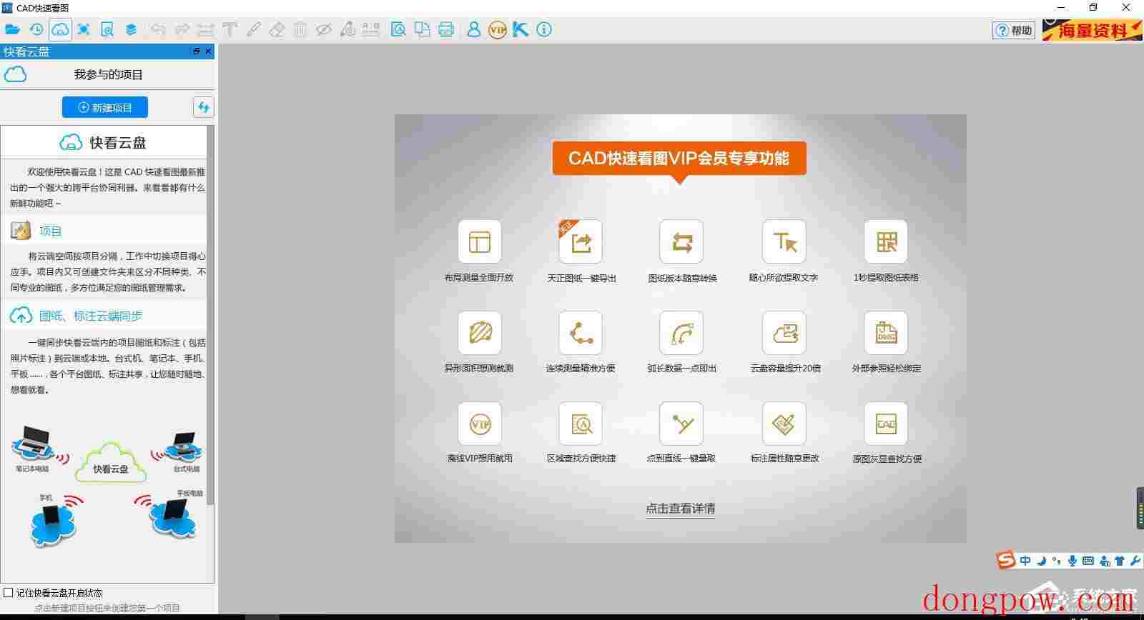
Task: Open the layers manager icon
Action: [x=131, y=29]
